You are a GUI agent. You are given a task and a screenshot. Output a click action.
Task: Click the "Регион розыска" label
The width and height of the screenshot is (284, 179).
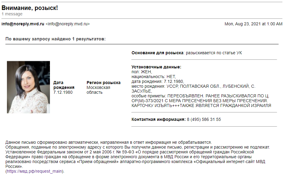pyautogui.click(x=103, y=83)
